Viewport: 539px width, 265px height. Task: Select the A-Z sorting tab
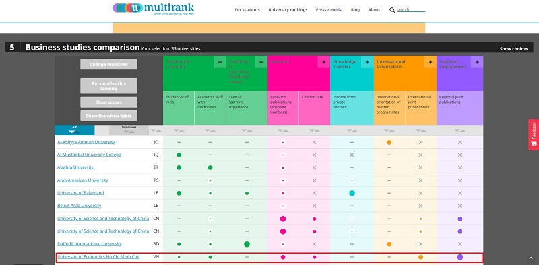point(74,130)
